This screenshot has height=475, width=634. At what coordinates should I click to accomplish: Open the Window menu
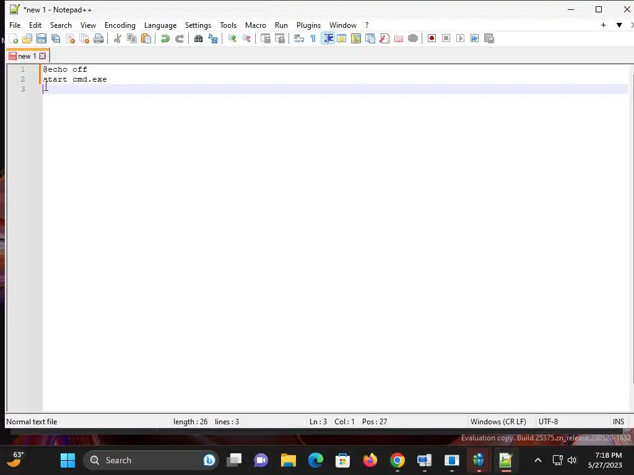343,25
